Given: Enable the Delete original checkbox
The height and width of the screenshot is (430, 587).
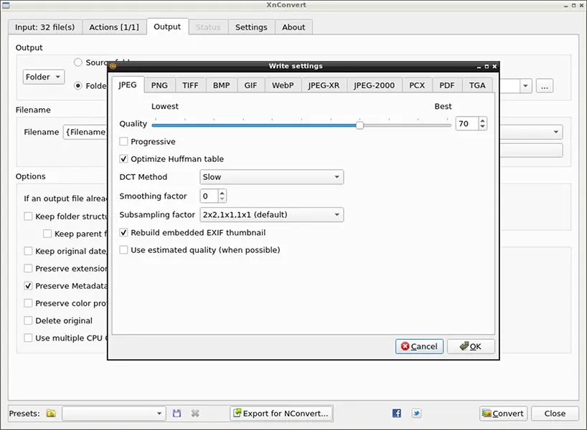Looking at the screenshot, I should (28, 321).
